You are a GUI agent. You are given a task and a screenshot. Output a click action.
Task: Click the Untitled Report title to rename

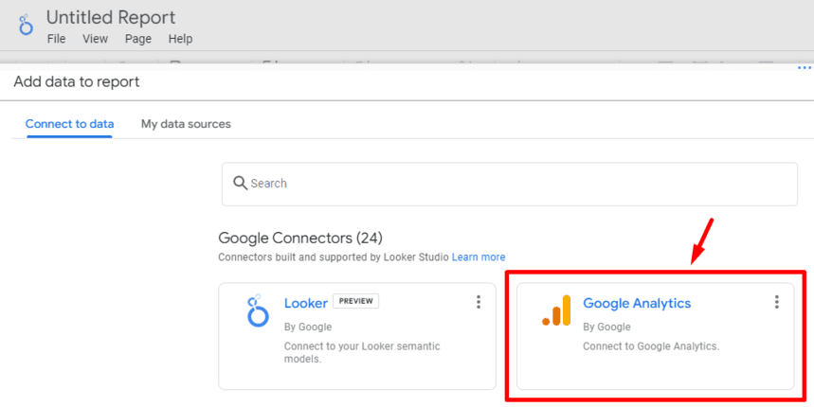click(111, 17)
